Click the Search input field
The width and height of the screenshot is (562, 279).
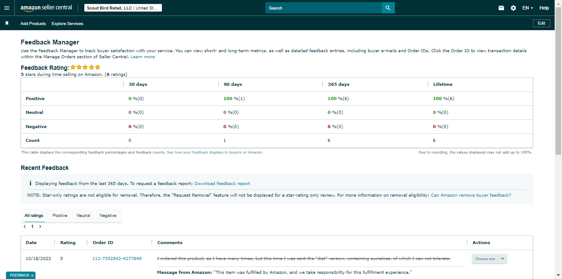(324, 8)
